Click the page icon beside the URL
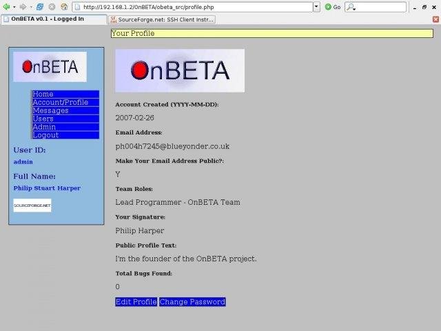441x331 pixels. 78,7
